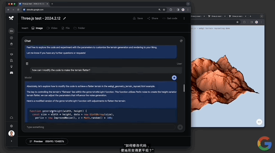Open the API key icon in sidebar
This screenshot has height=153, width=275.
[12, 31]
